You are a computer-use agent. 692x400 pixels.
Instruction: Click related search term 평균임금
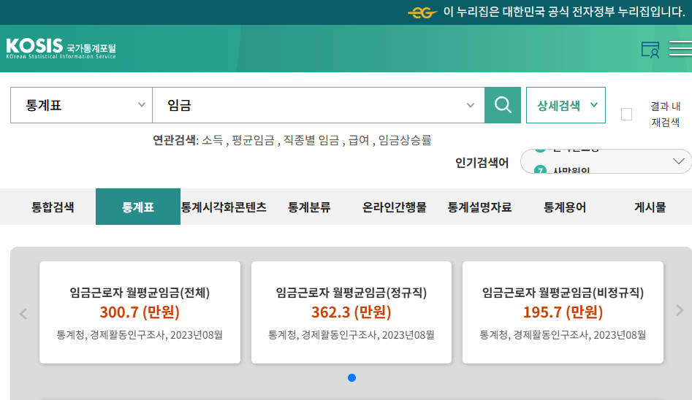tap(253, 140)
